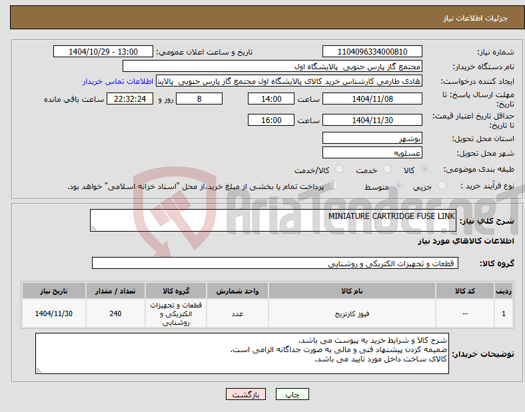Click the بازگشت (back) button
This screenshot has height=412, width=525.
(x=246, y=394)
